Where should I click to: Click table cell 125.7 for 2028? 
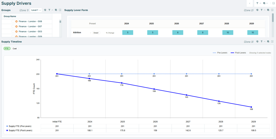pos(221,130)
